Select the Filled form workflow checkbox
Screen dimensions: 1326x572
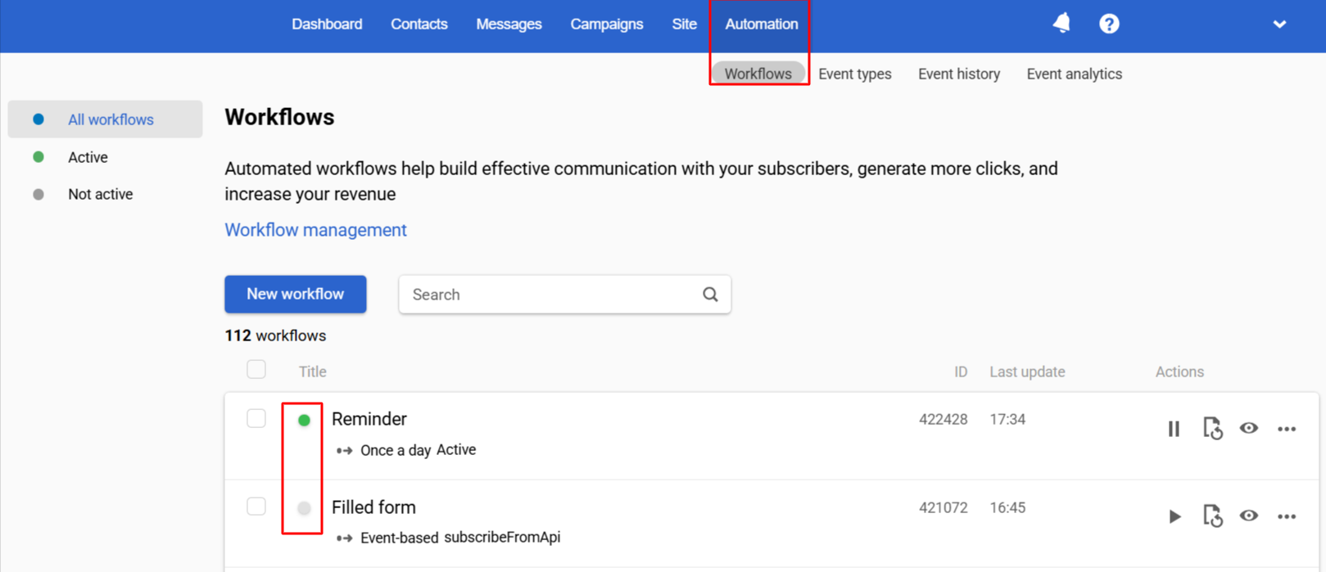tap(256, 506)
